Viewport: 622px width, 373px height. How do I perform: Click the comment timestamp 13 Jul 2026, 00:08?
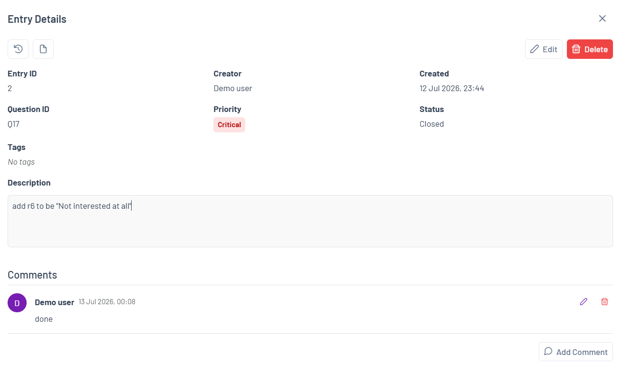(x=107, y=302)
